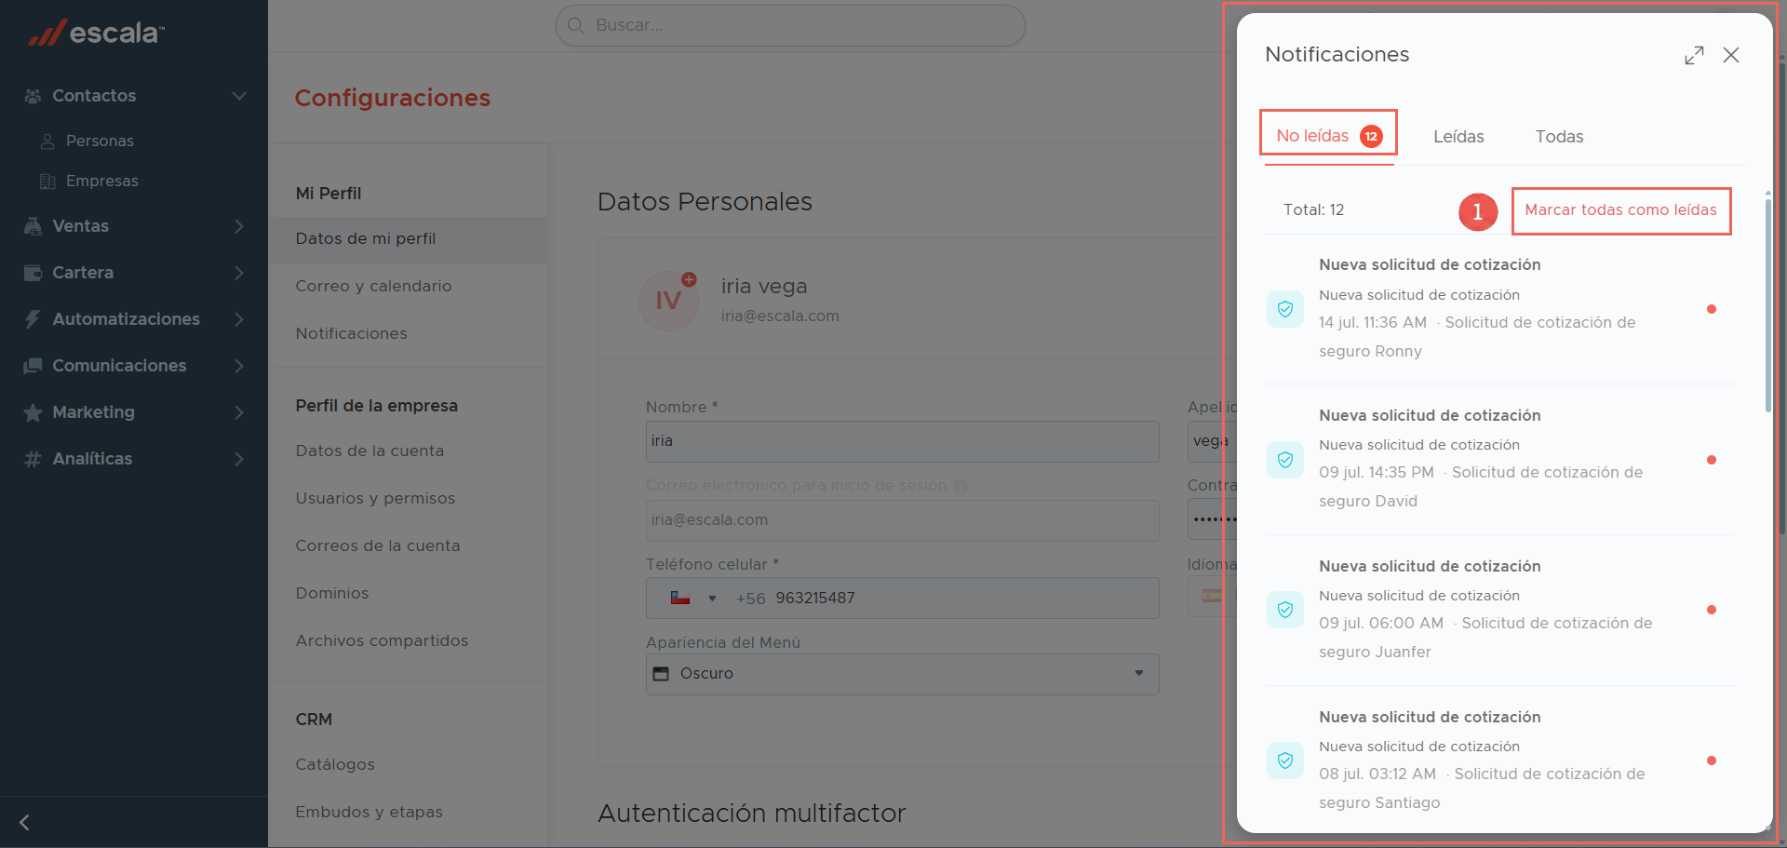The width and height of the screenshot is (1787, 848).
Task: Click the notifications panel scrollbar
Action: [x=1768, y=303]
